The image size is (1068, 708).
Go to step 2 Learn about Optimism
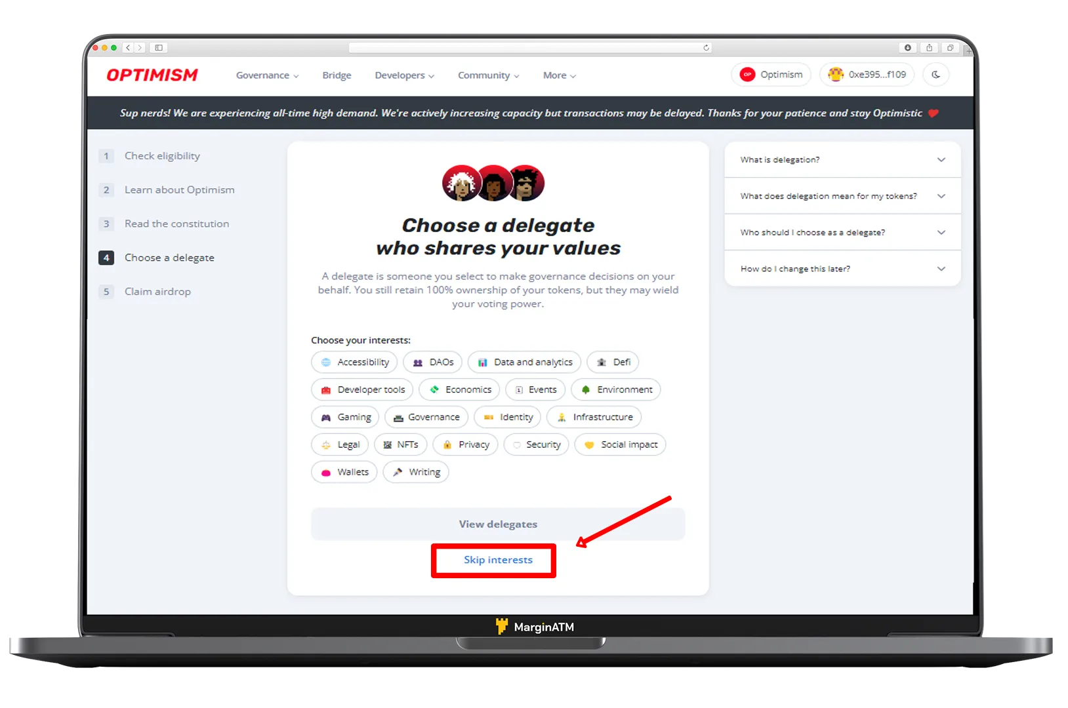pos(167,190)
